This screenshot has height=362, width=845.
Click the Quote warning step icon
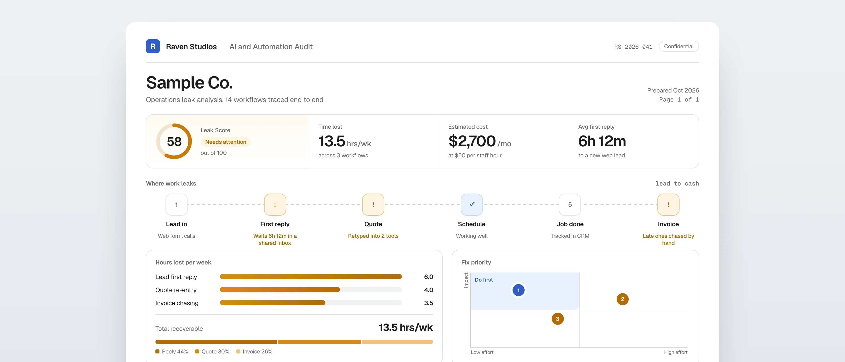coord(373,204)
